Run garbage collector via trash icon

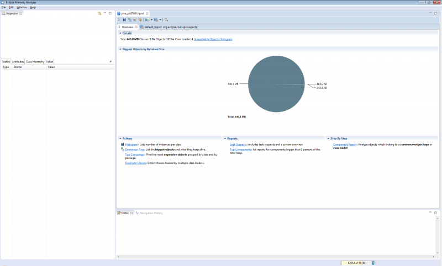(x=372, y=263)
